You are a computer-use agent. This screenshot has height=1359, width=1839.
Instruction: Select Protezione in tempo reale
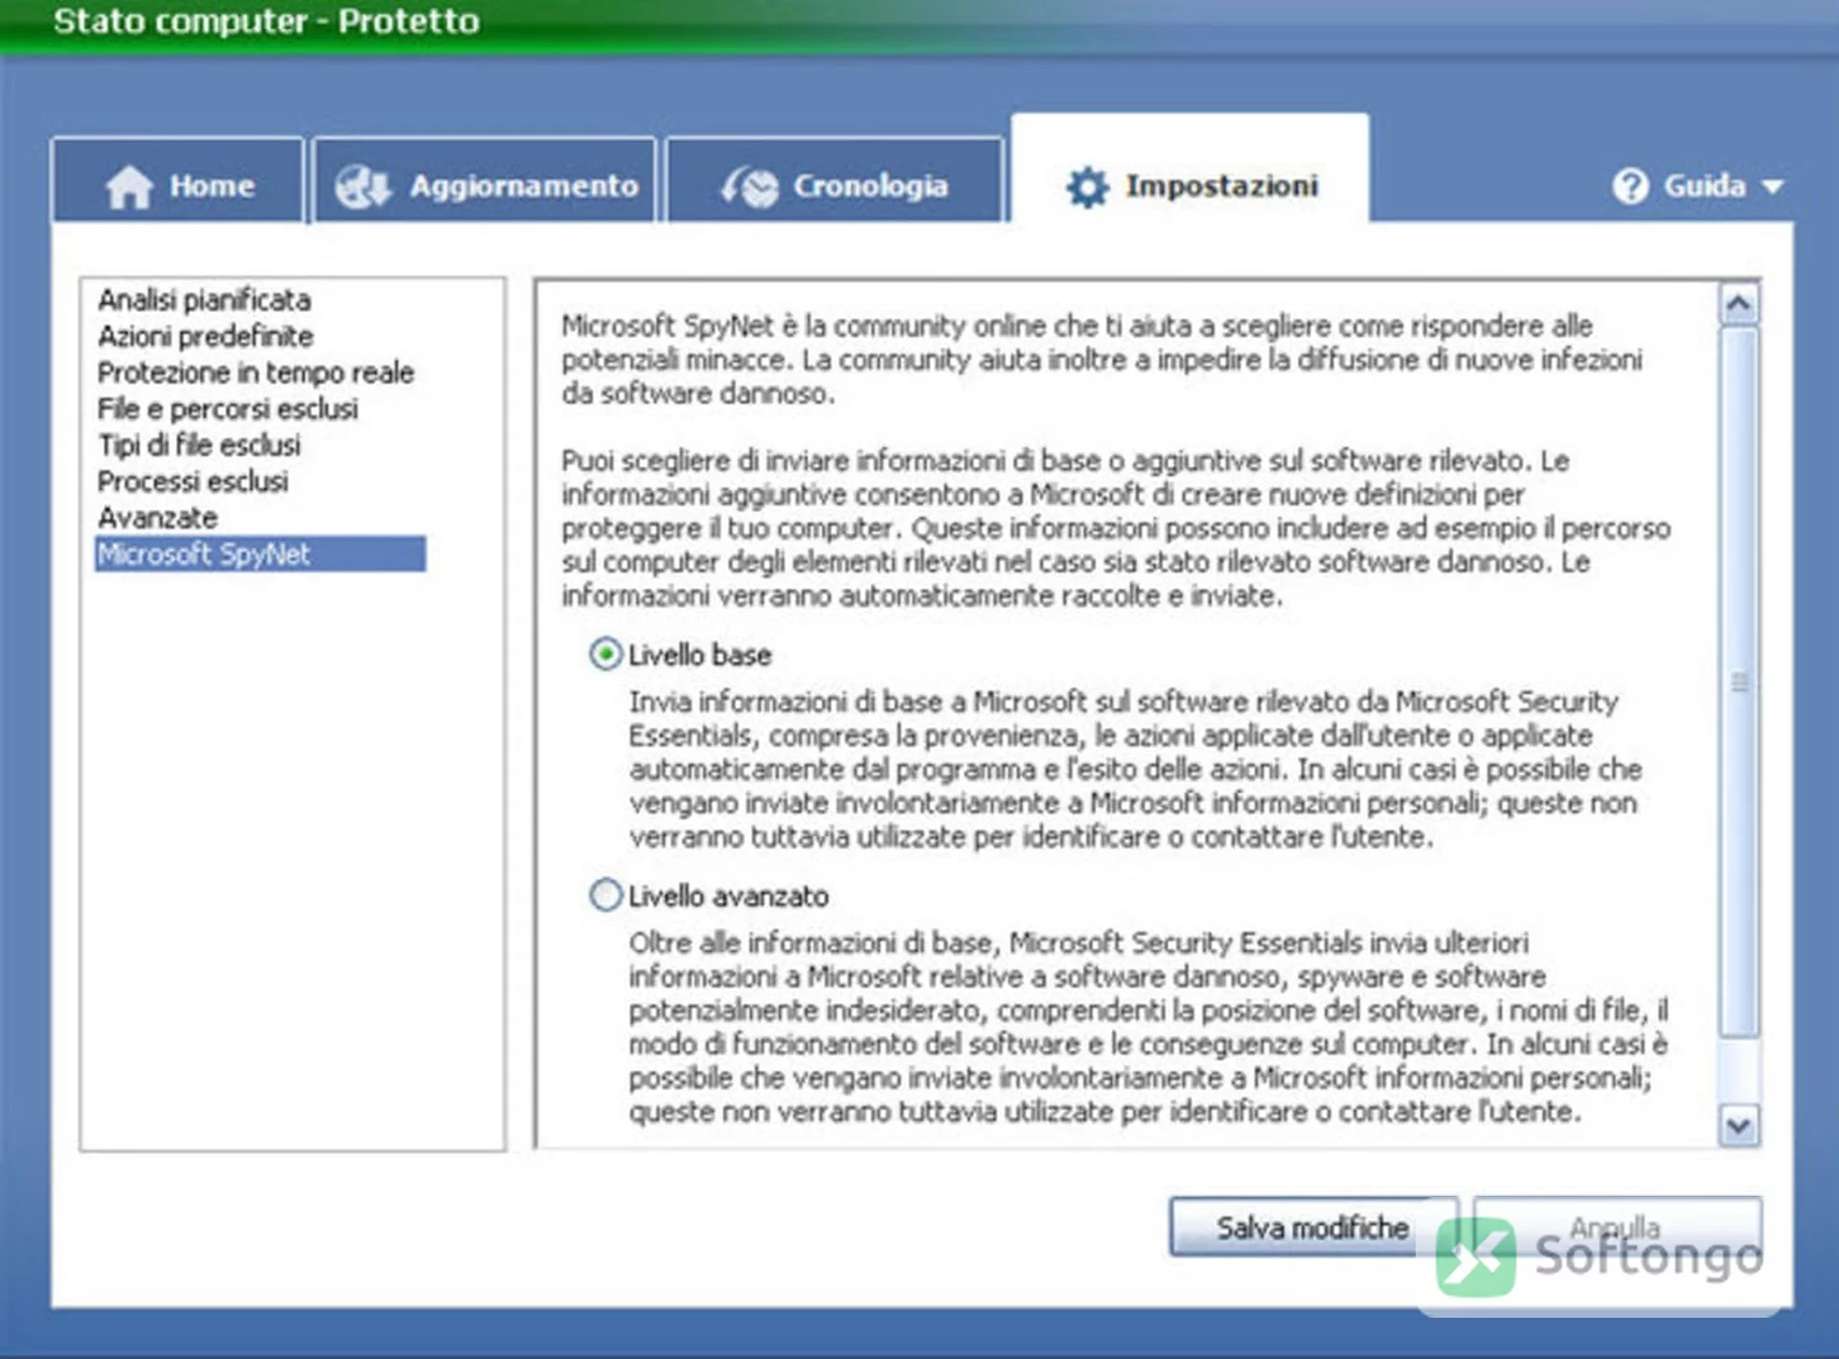[x=256, y=373]
